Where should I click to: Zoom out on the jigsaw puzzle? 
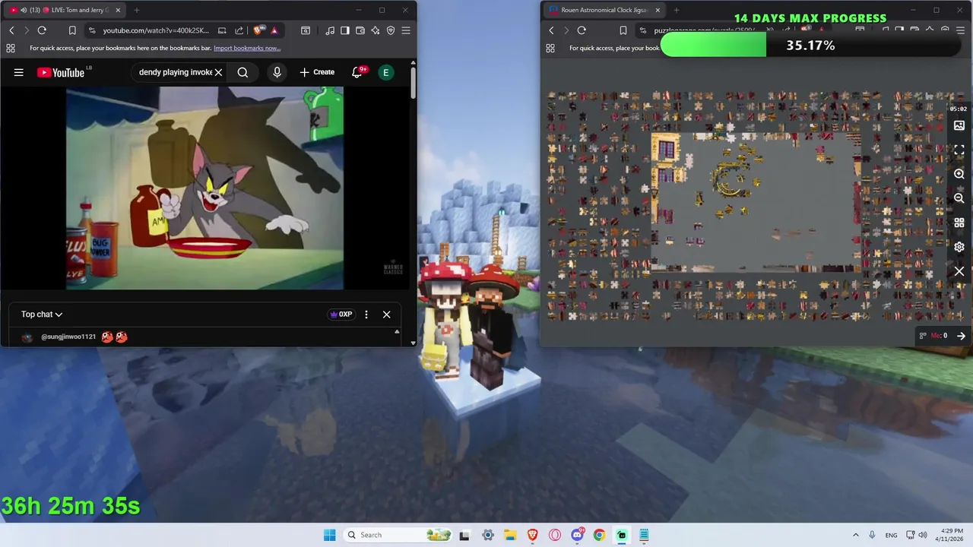(x=959, y=198)
